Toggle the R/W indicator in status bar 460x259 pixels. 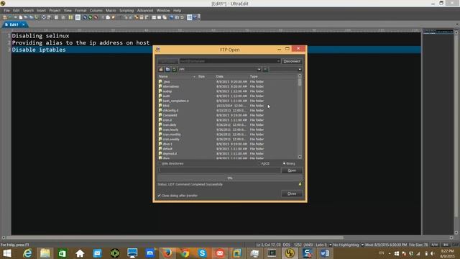pos(435,245)
